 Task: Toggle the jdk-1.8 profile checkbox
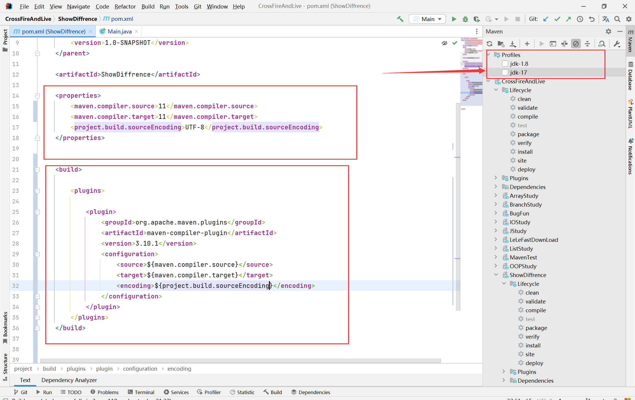pos(504,64)
